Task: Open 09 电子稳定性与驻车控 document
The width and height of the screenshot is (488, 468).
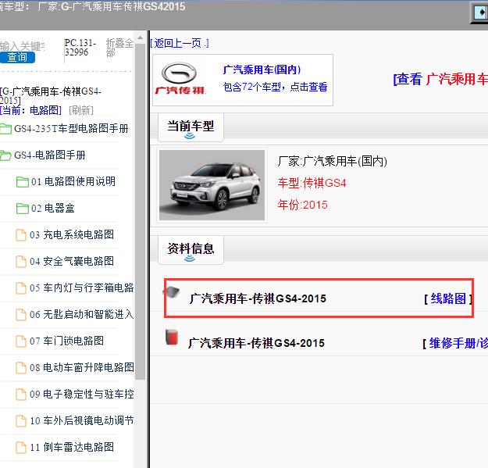Action: [x=75, y=395]
